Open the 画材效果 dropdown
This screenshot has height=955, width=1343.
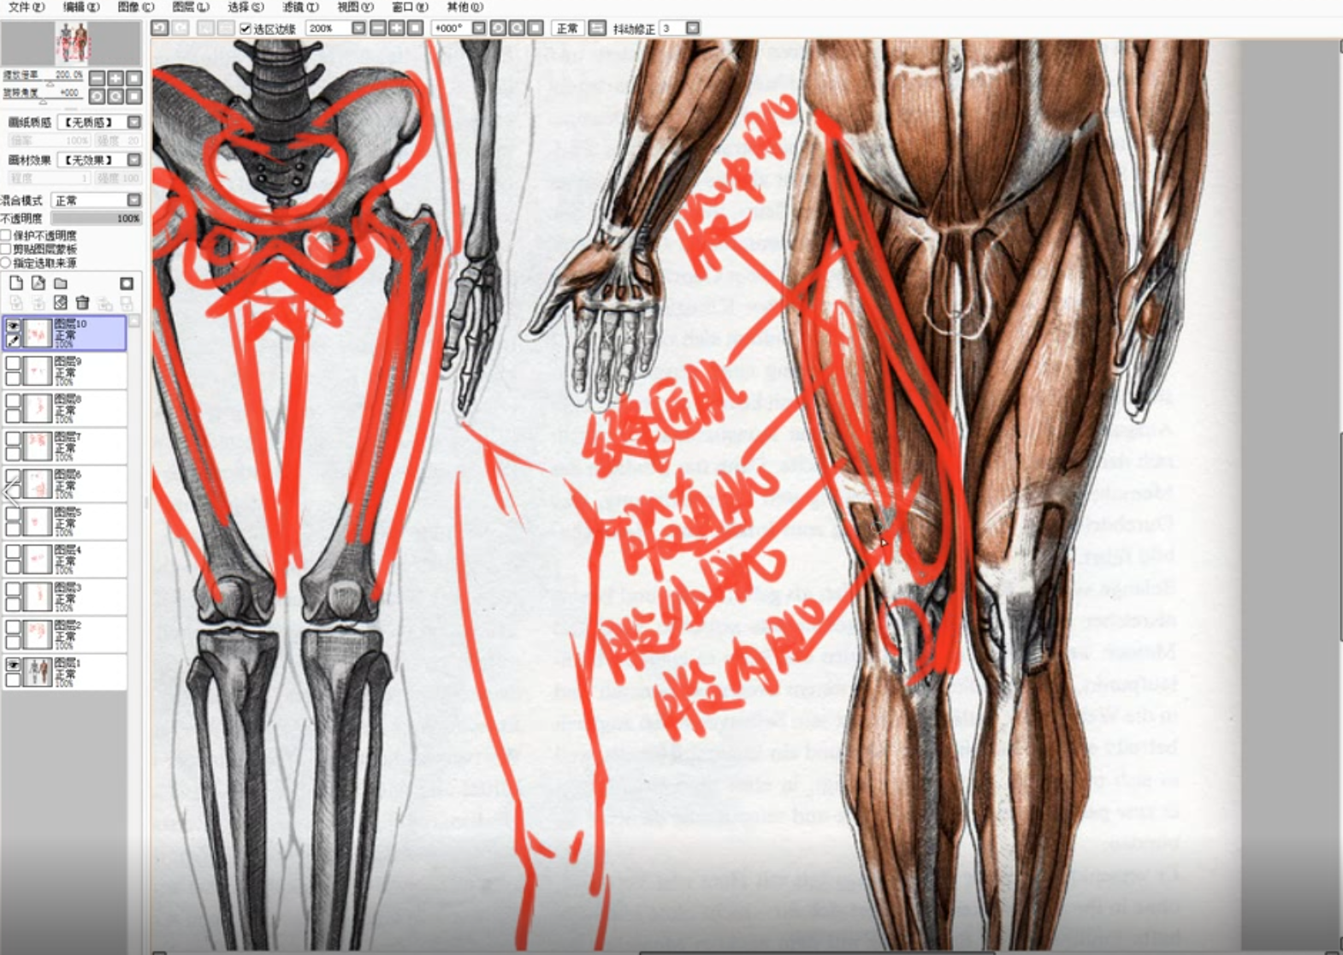(134, 160)
